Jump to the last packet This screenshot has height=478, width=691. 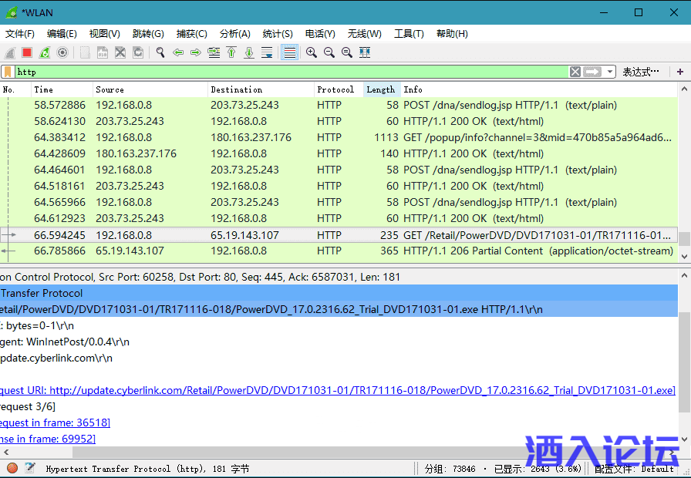click(248, 52)
